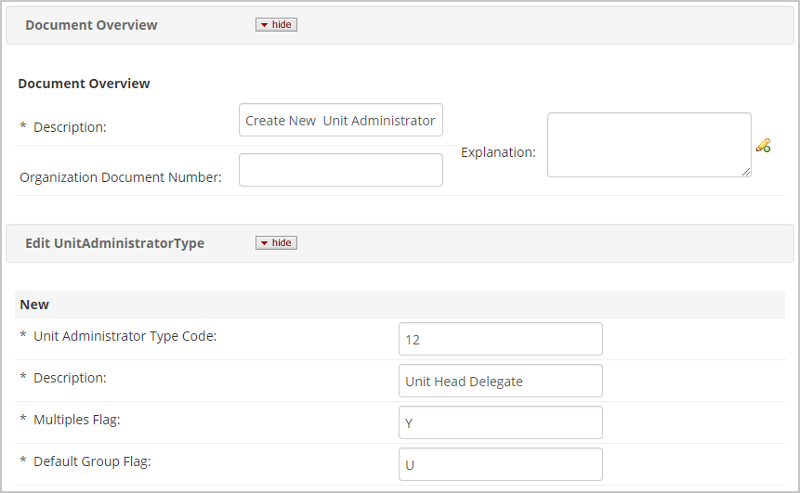
Task: Click the Document Overview Description field
Action: point(341,121)
